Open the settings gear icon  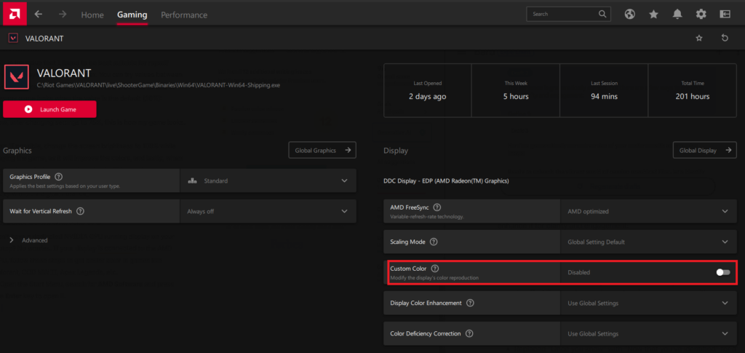[x=701, y=14]
